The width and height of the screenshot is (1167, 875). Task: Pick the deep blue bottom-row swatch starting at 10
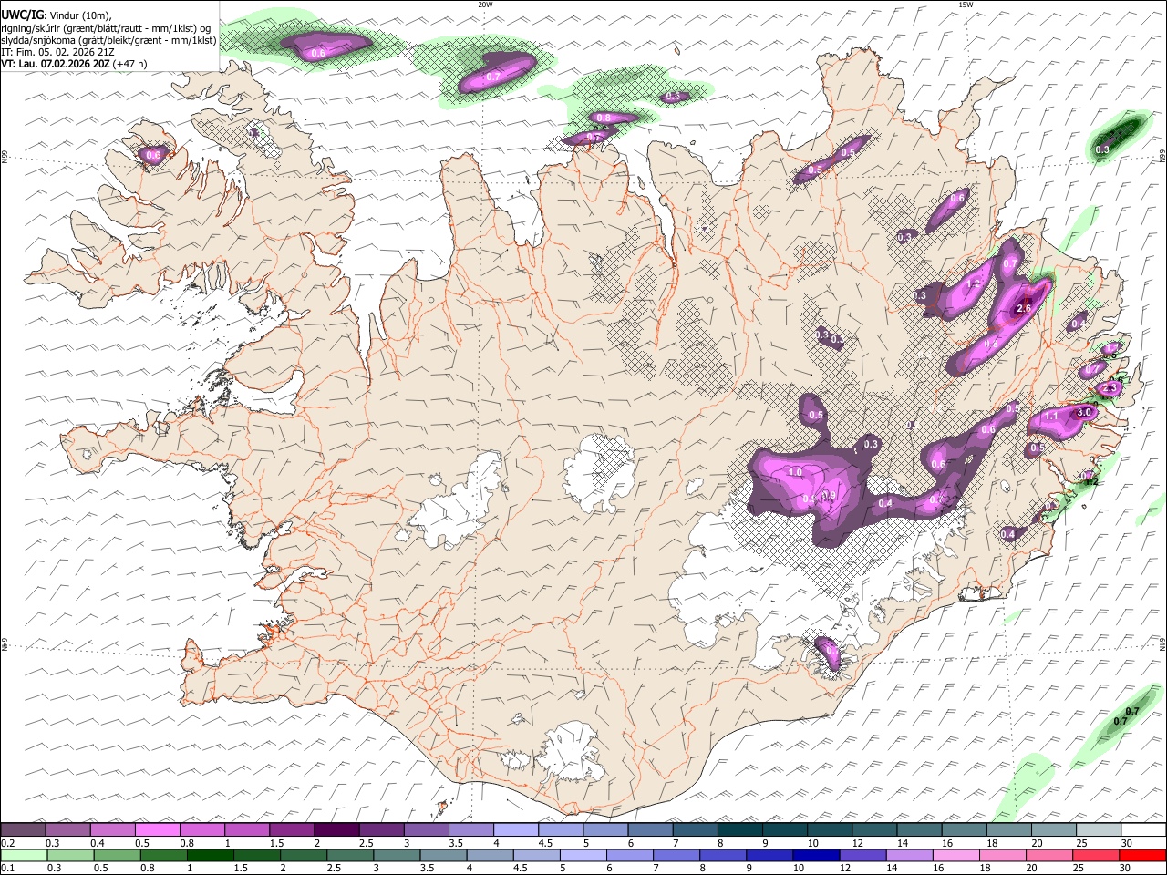(818, 856)
